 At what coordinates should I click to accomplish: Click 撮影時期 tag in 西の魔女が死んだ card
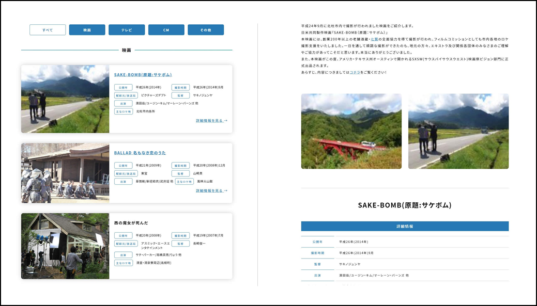coord(180,236)
